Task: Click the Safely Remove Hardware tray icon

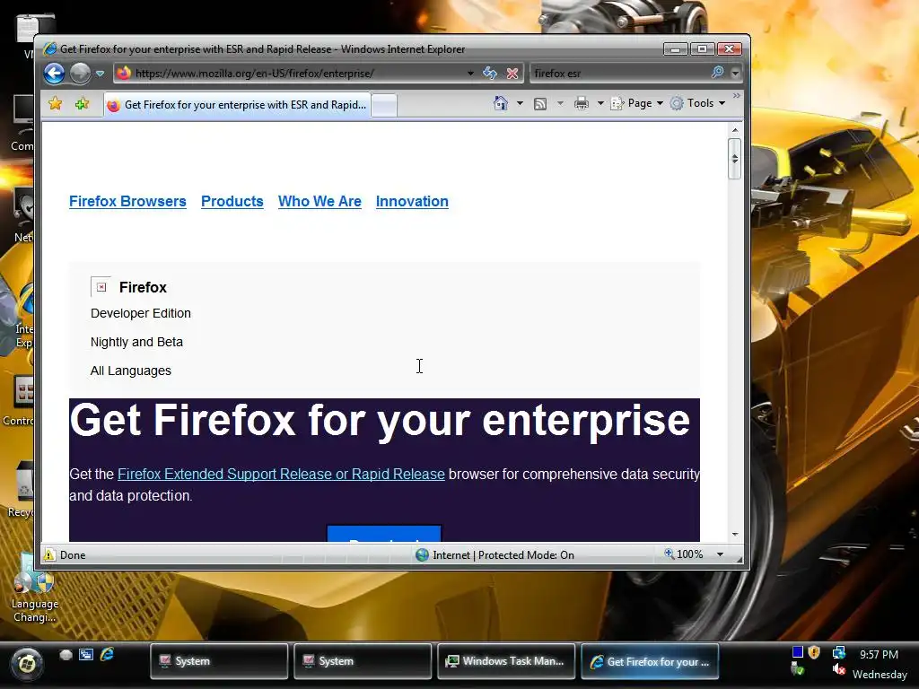Action: (x=797, y=668)
